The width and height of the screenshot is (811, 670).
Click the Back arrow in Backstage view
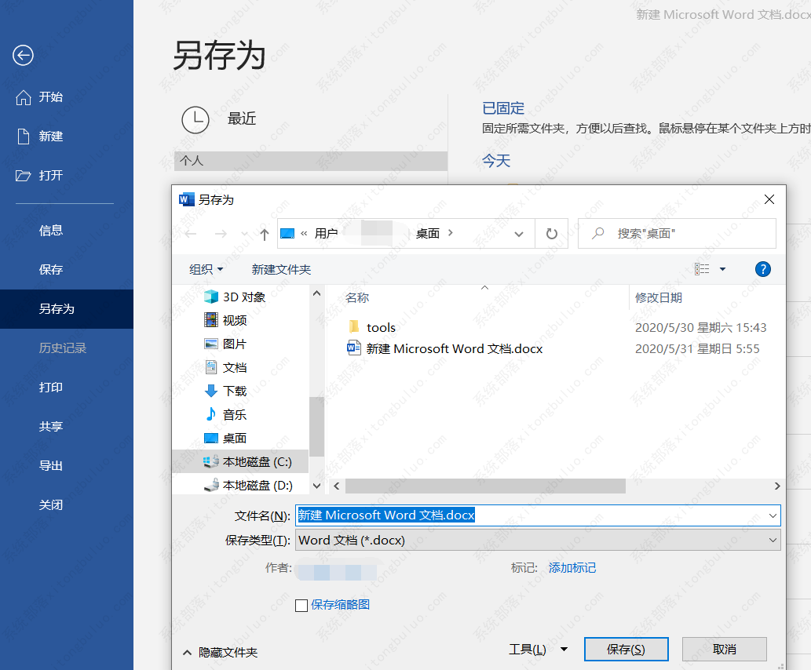[x=23, y=56]
